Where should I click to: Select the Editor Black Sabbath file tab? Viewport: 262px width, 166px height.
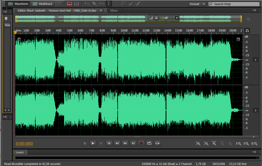(57, 10)
